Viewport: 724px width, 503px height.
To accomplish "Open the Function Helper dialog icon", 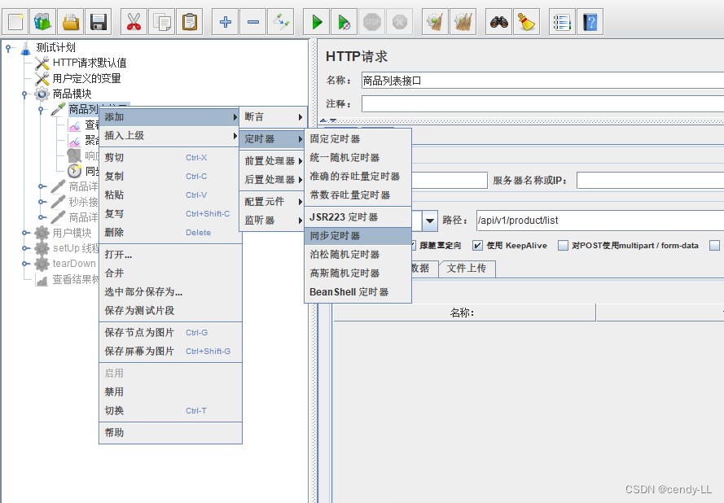I will (x=561, y=21).
